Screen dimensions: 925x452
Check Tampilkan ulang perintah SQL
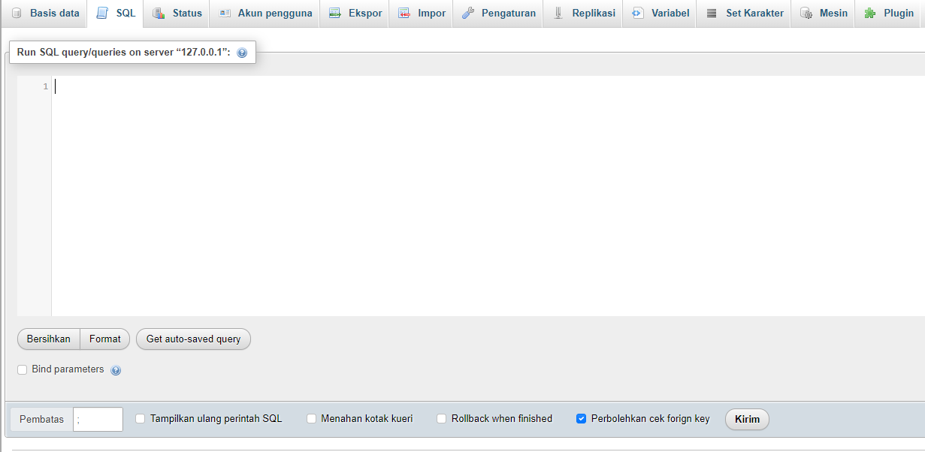click(139, 419)
